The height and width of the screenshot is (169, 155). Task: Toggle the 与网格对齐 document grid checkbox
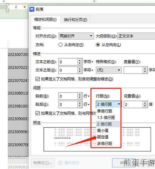[x=38, y=113]
